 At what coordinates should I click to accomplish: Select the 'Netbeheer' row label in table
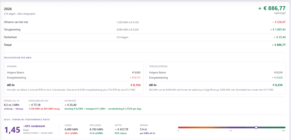(x=11, y=37)
